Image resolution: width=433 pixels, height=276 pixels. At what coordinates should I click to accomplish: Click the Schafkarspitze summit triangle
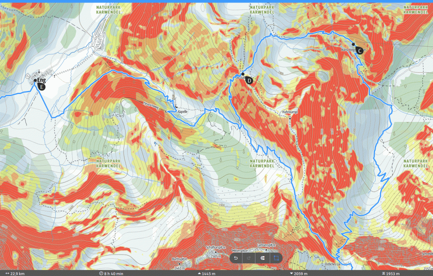(x=215, y=252)
